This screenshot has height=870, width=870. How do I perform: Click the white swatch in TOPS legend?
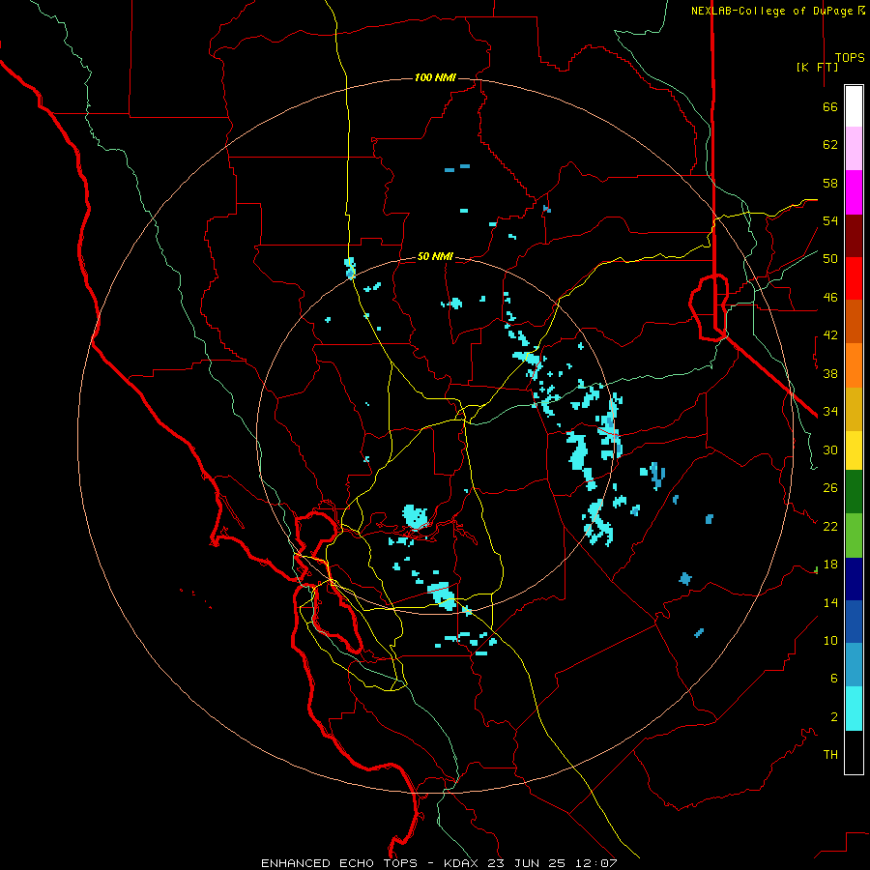854,106
